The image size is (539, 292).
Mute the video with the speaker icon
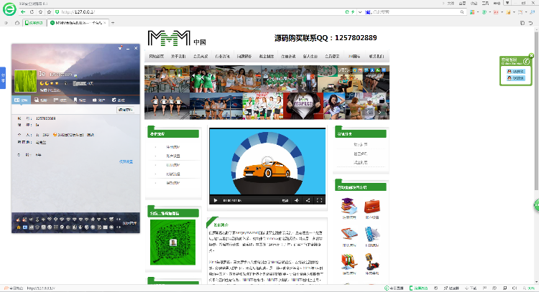(297, 200)
